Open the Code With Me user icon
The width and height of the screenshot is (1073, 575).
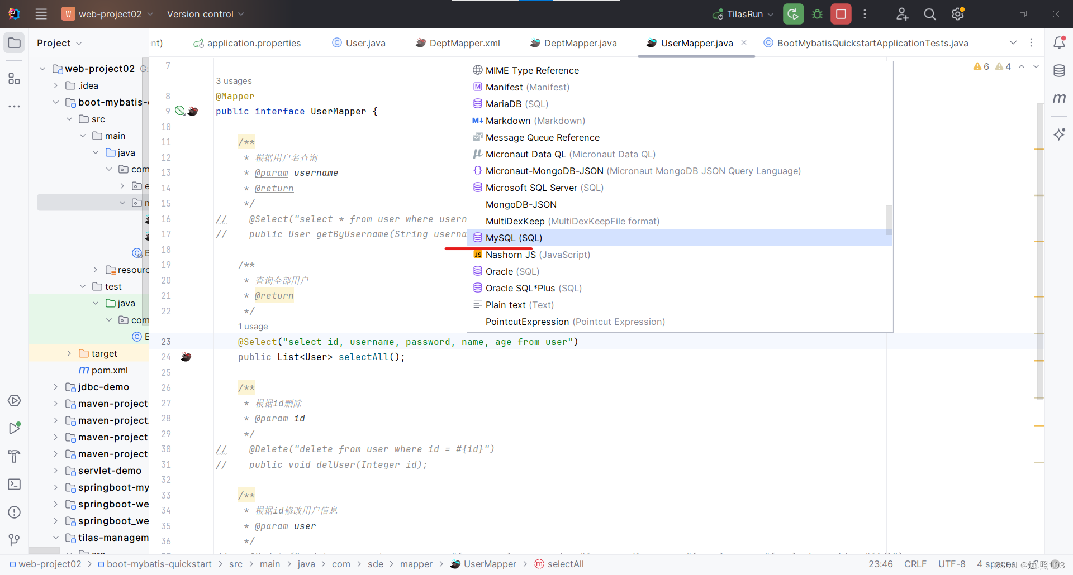(x=902, y=14)
